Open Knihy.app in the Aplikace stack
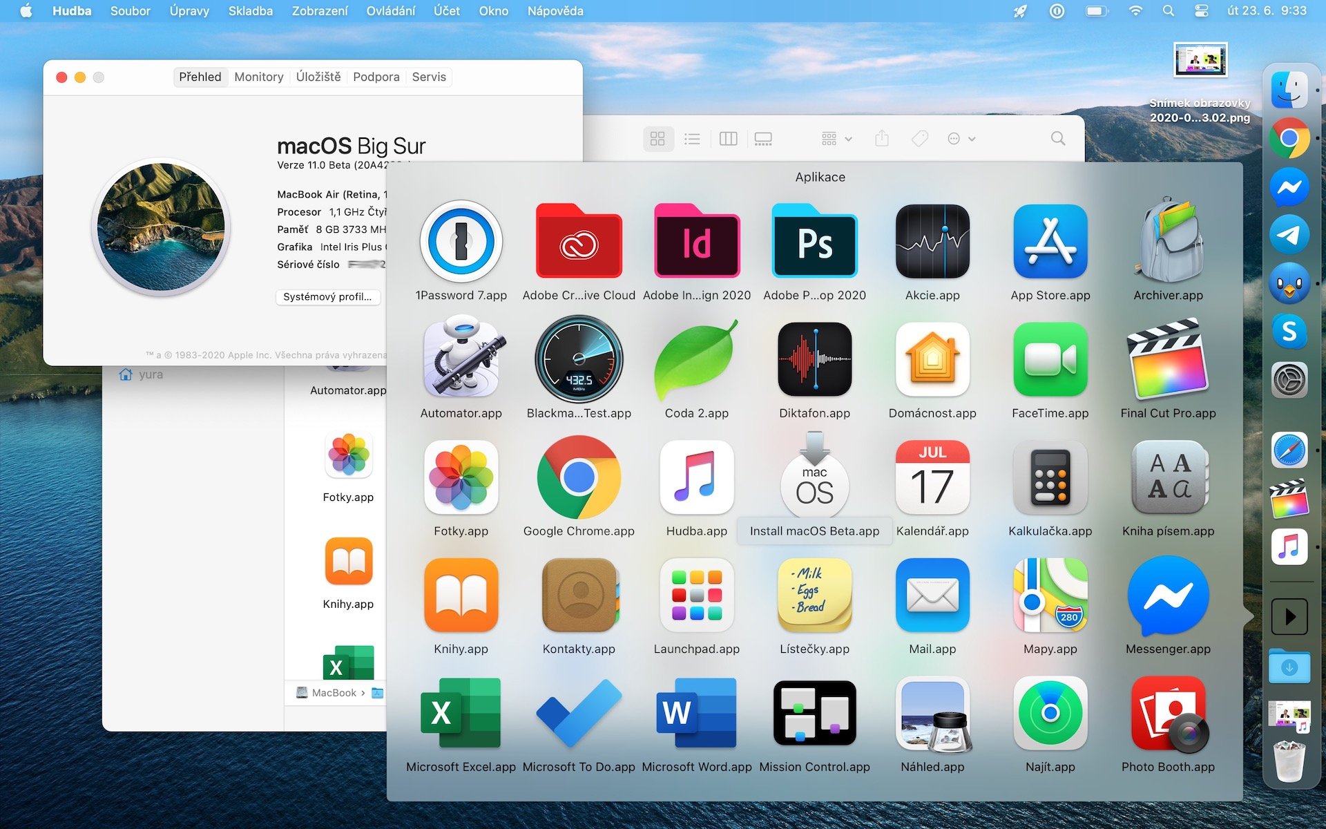1326x829 pixels. tap(461, 595)
